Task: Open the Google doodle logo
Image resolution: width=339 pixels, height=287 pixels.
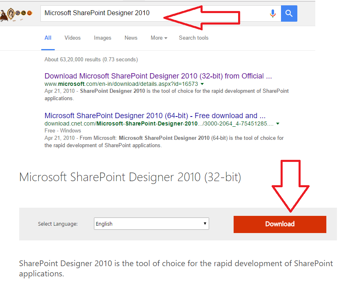Action: click(x=16, y=14)
